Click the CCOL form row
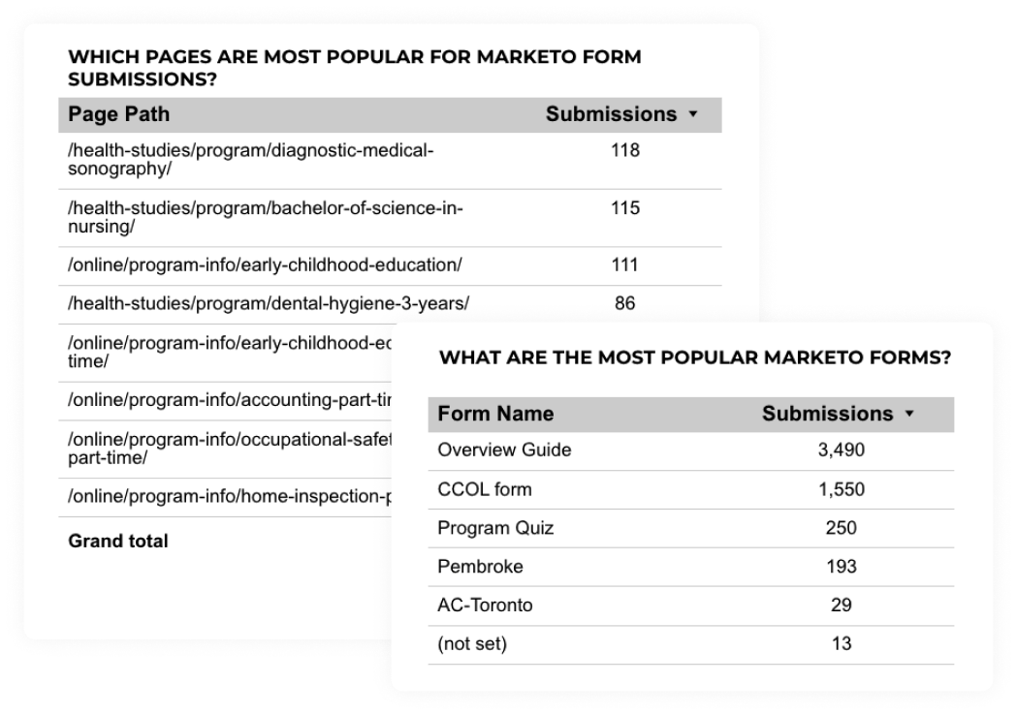1017x715 pixels. (x=690, y=489)
